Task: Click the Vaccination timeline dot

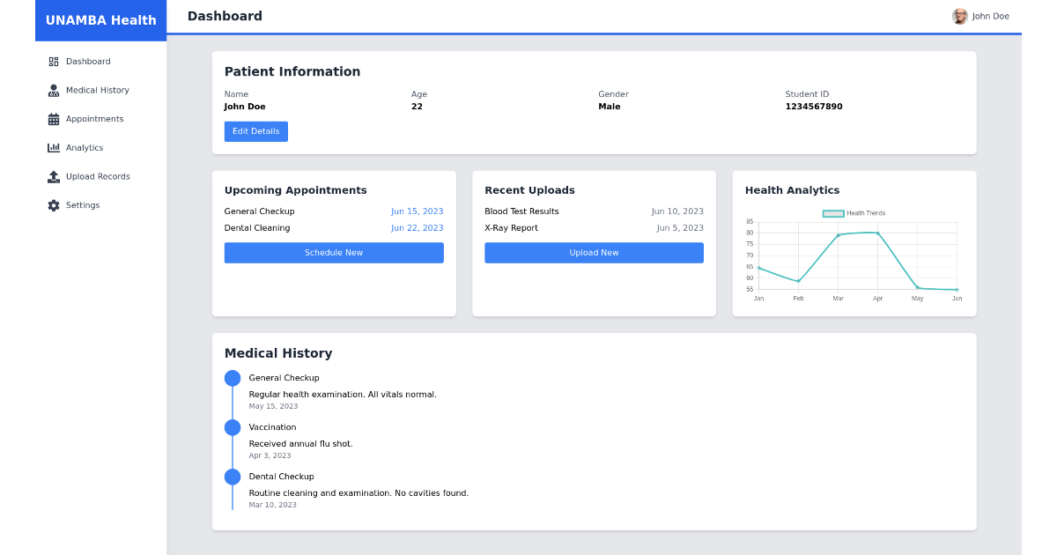Action: tap(233, 427)
